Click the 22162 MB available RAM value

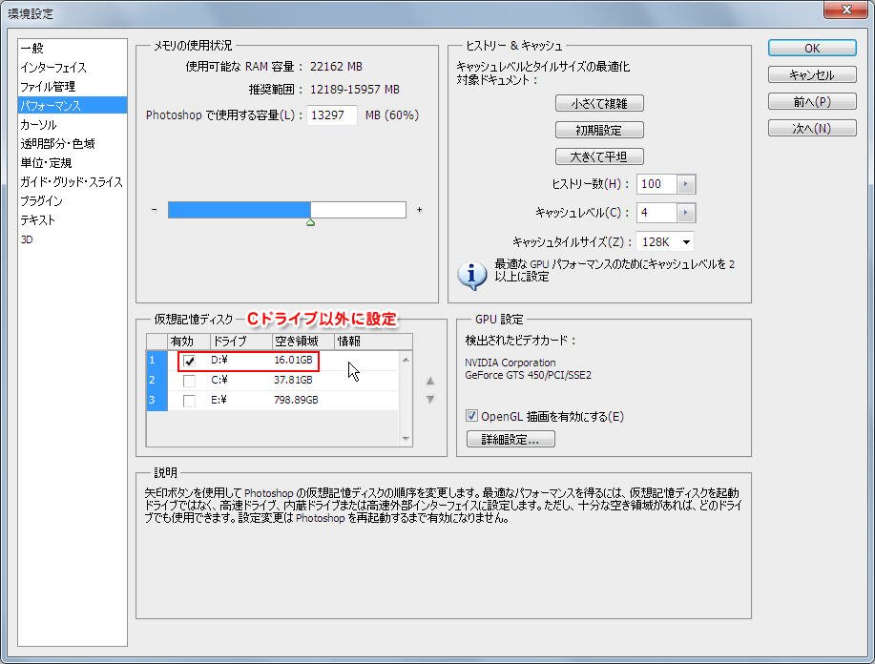tap(336, 67)
